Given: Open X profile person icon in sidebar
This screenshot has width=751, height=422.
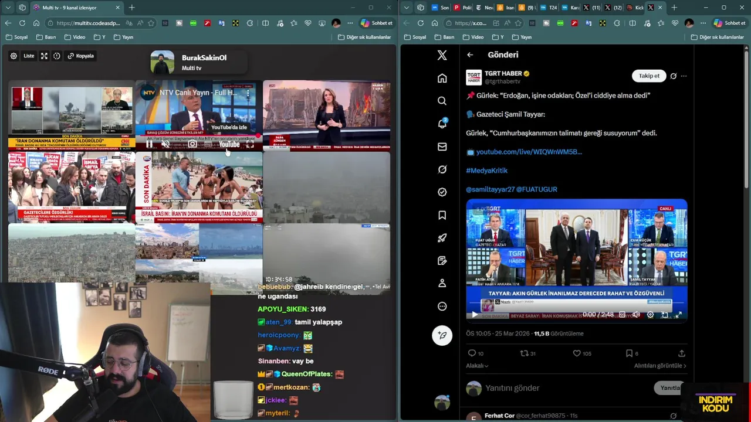Looking at the screenshot, I should coord(442,283).
